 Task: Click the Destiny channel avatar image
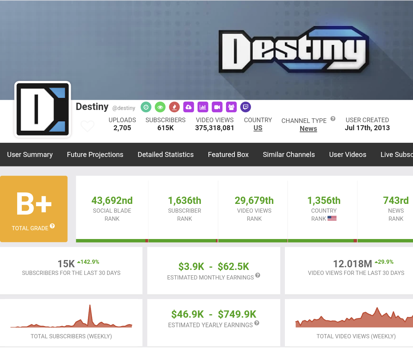coord(43,110)
